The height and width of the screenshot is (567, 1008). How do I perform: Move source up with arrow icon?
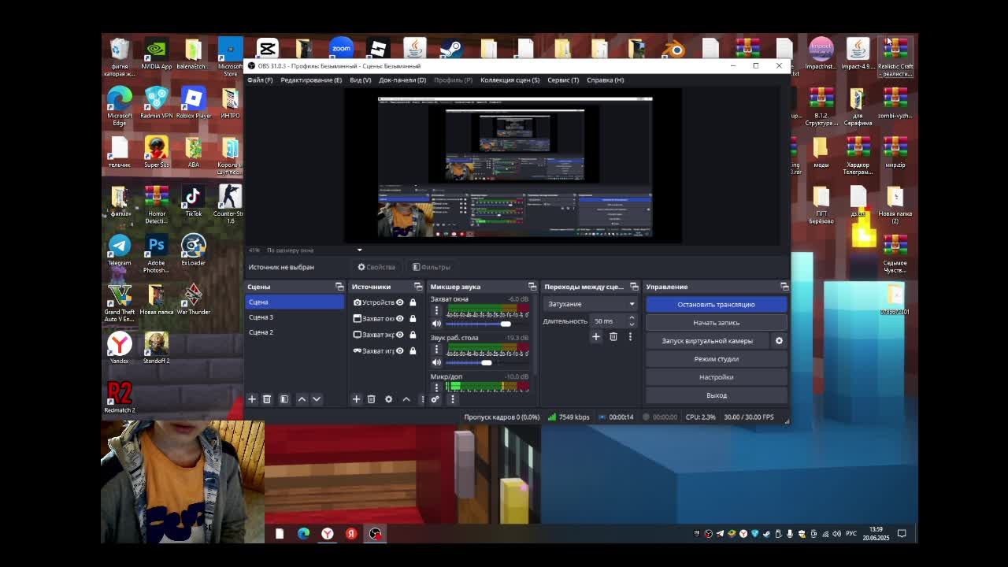coord(406,399)
